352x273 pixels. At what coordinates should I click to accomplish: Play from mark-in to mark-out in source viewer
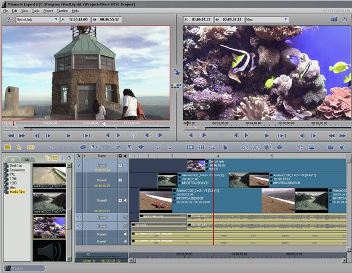pos(87,136)
